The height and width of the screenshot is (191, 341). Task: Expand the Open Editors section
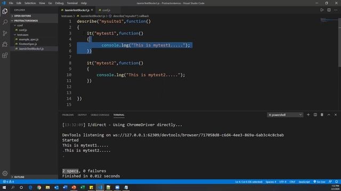tap(34, 16)
